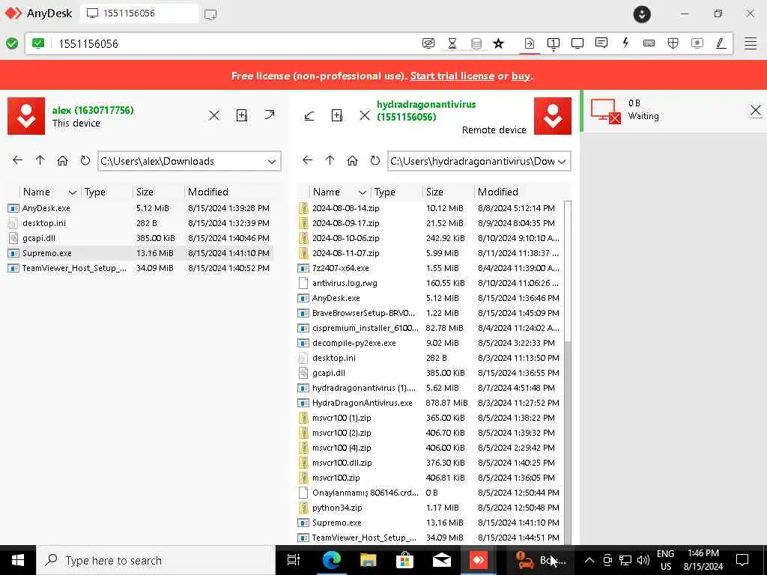The image size is (767, 575).
Task: Open the round download notification icon in title bar
Action: coord(642,14)
